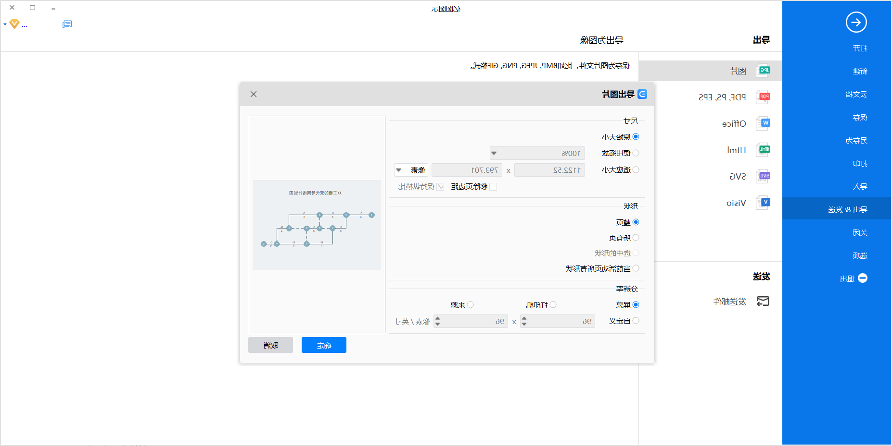Select 屏幕 resolution radio button
The image size is (892, 446).
(x=636, y=305)
